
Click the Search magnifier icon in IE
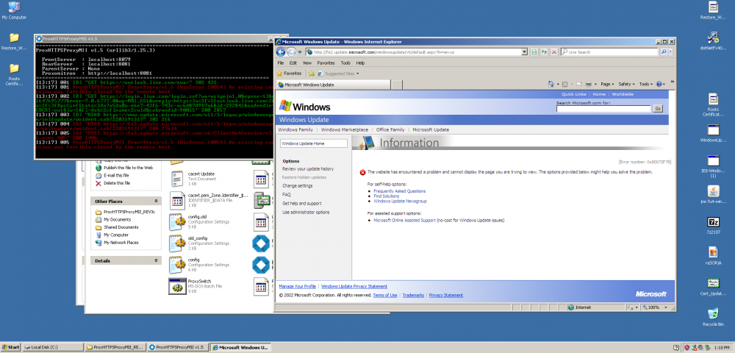pos(664,52)
